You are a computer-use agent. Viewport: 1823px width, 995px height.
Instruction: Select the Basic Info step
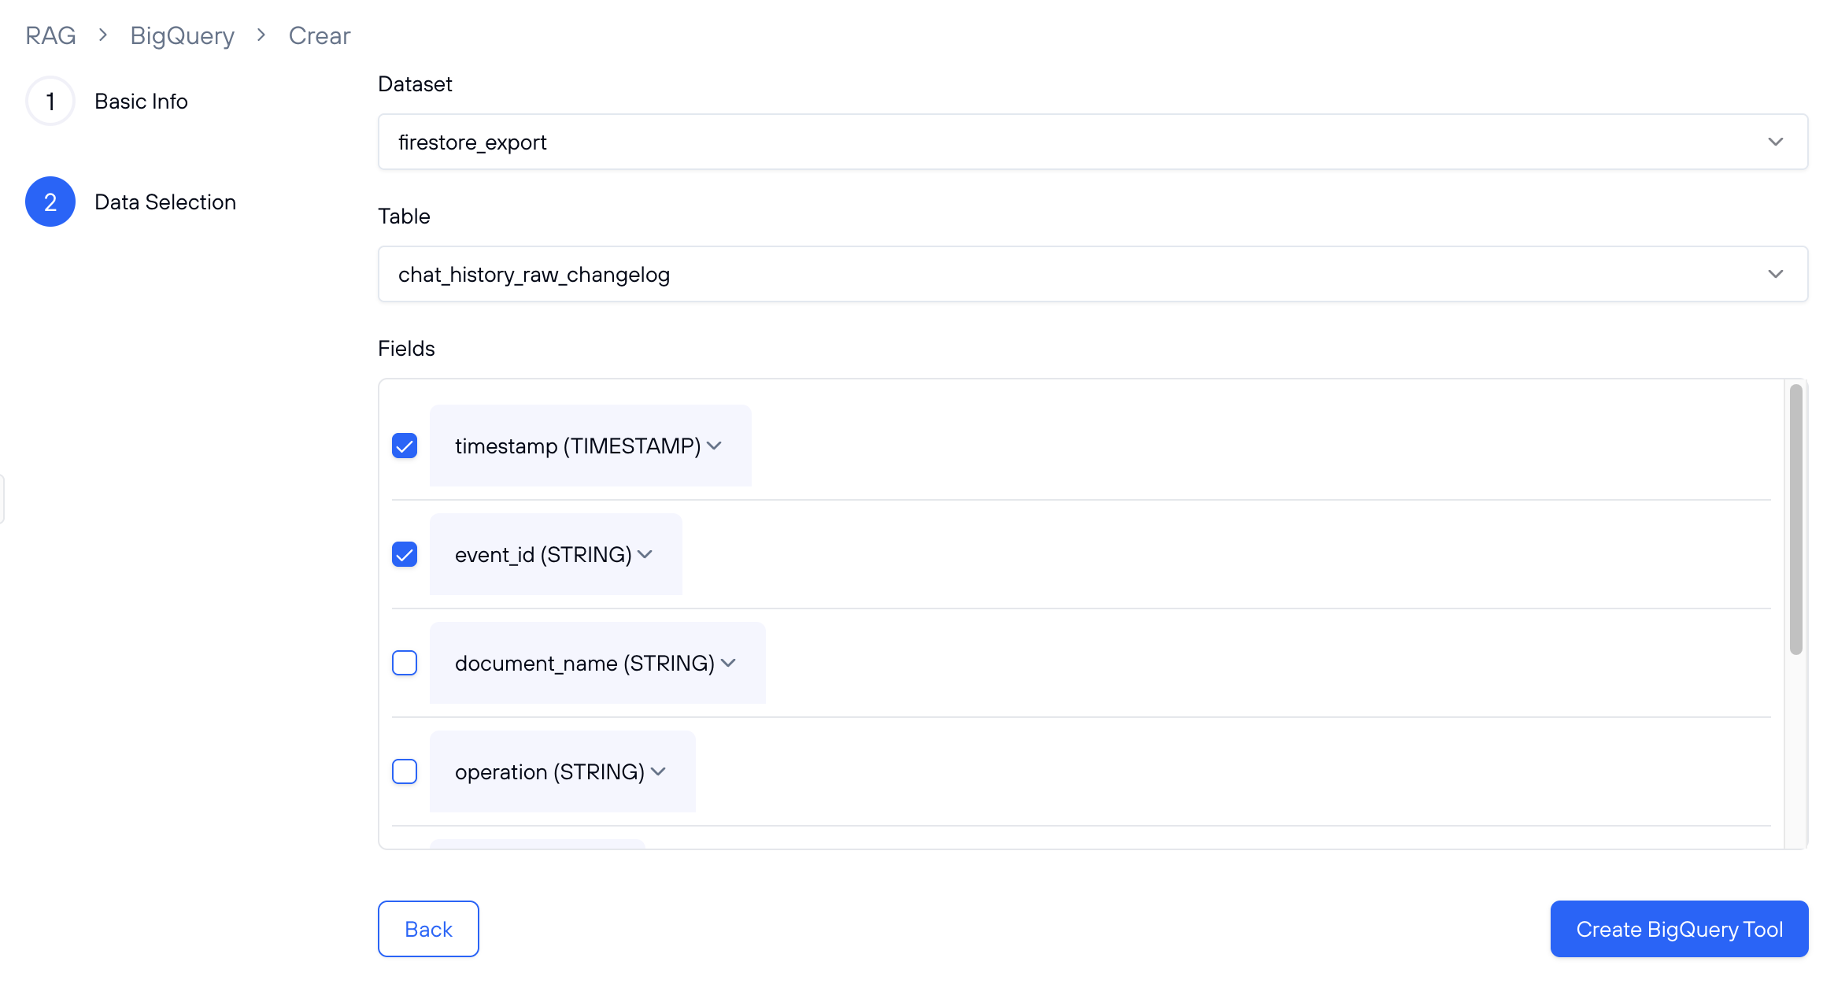141,101
